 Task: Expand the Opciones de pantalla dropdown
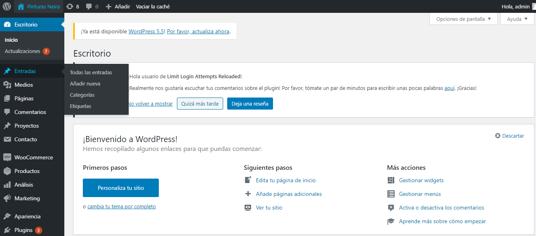[x=464, y=19]
